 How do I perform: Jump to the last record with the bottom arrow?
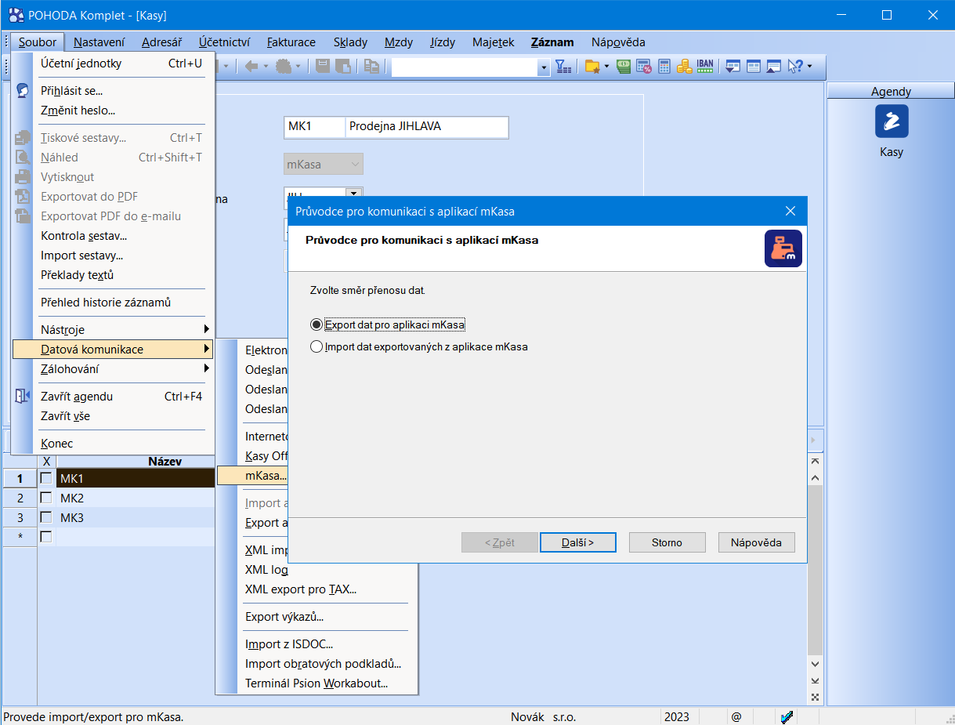point(816,680)
